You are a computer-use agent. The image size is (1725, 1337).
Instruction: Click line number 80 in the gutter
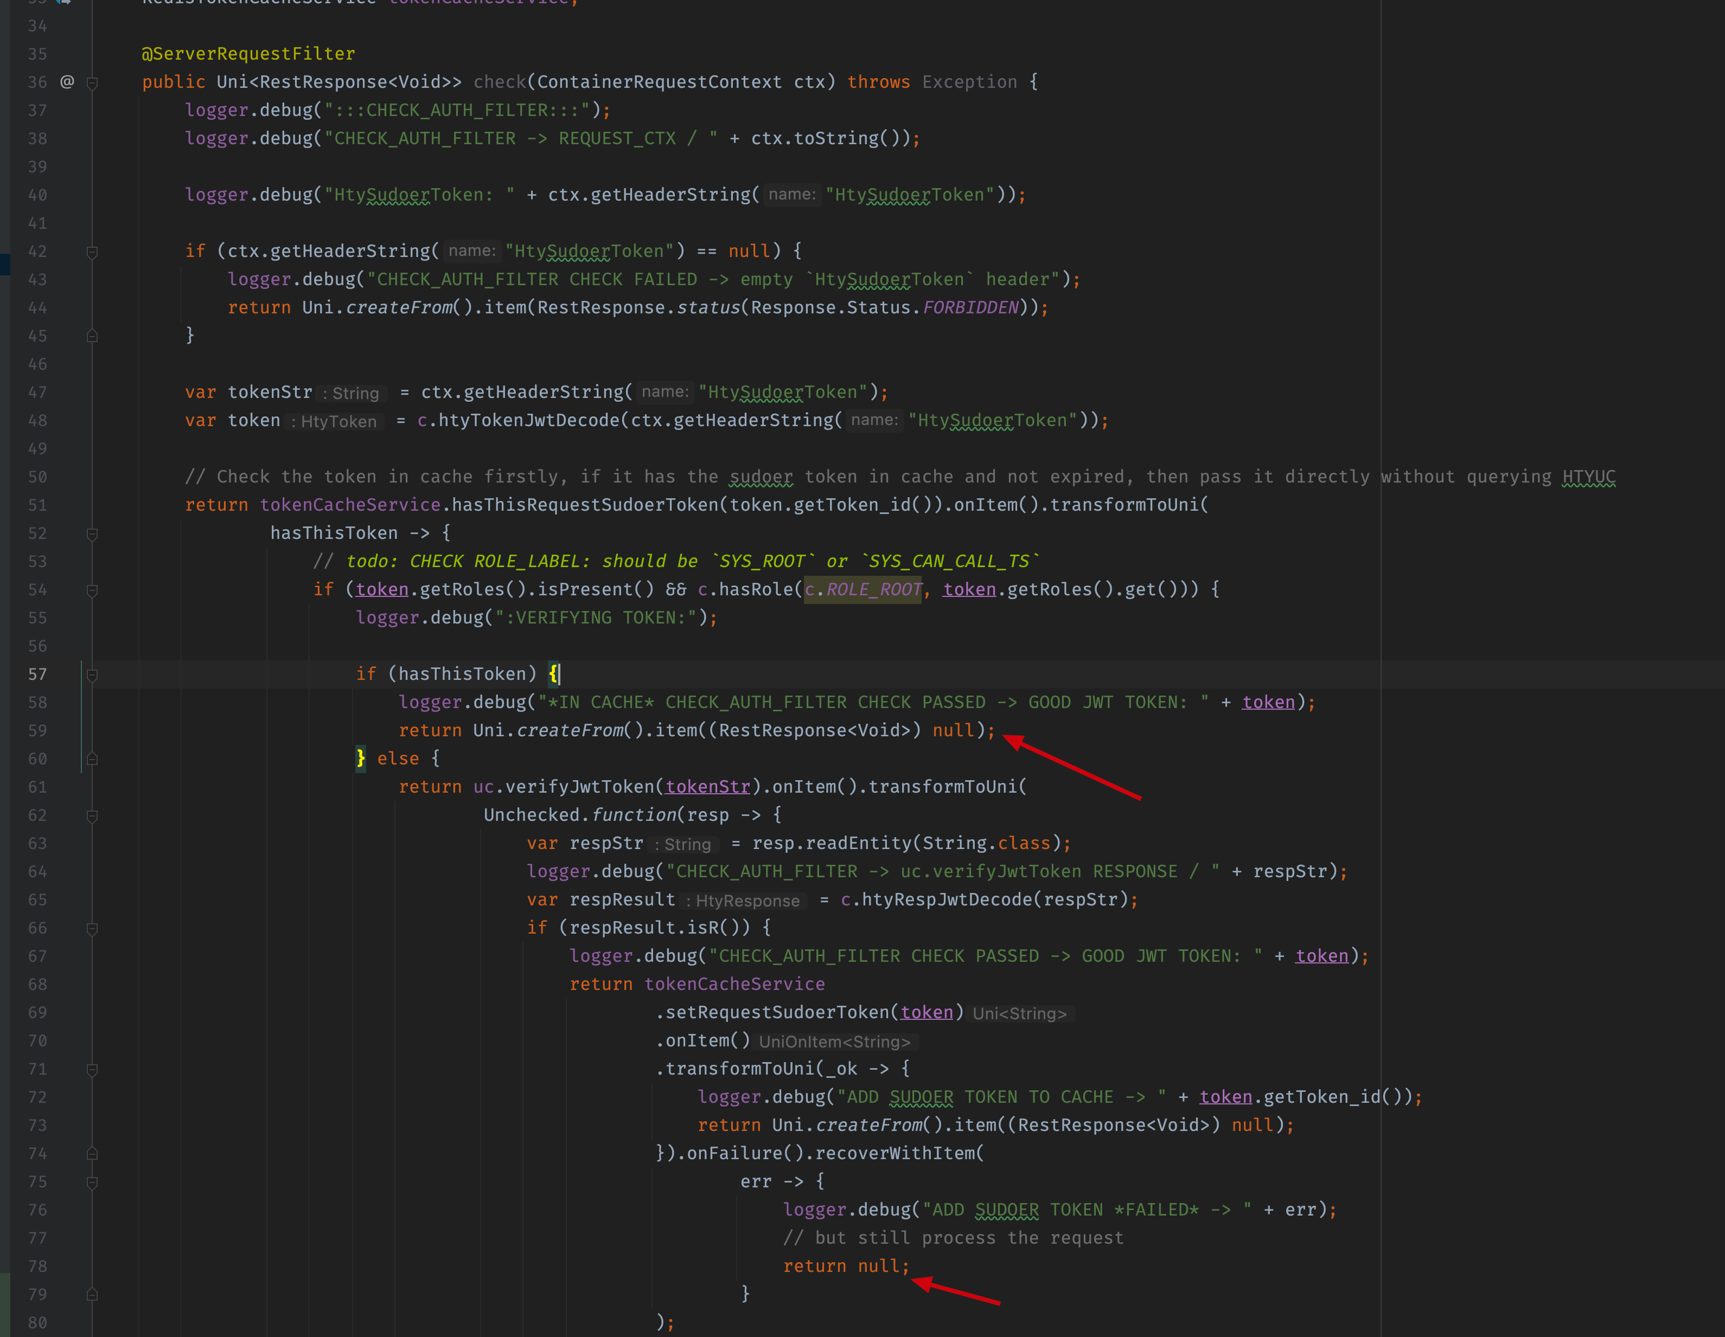coord(37,1323)
